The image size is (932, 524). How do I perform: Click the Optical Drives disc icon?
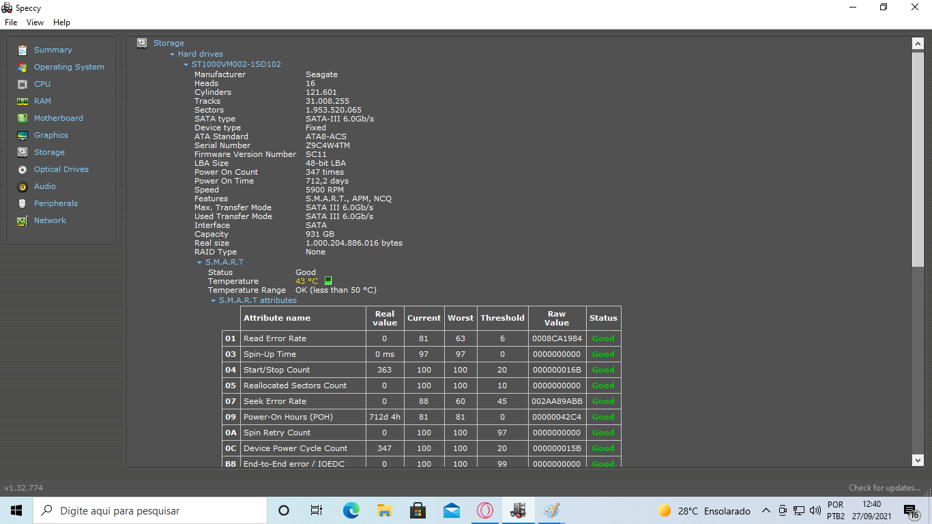[x=23, y=169]
